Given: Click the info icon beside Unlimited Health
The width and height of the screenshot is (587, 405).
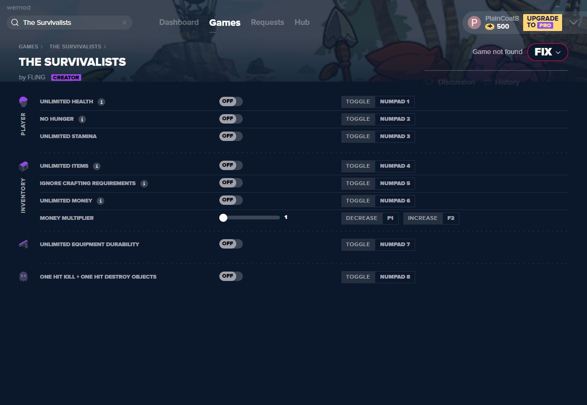Looking at the screenshot, I should click(101, 102).
